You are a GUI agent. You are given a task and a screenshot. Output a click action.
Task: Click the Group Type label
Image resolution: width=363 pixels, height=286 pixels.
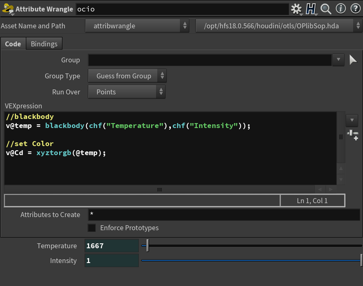click(62, 76)
